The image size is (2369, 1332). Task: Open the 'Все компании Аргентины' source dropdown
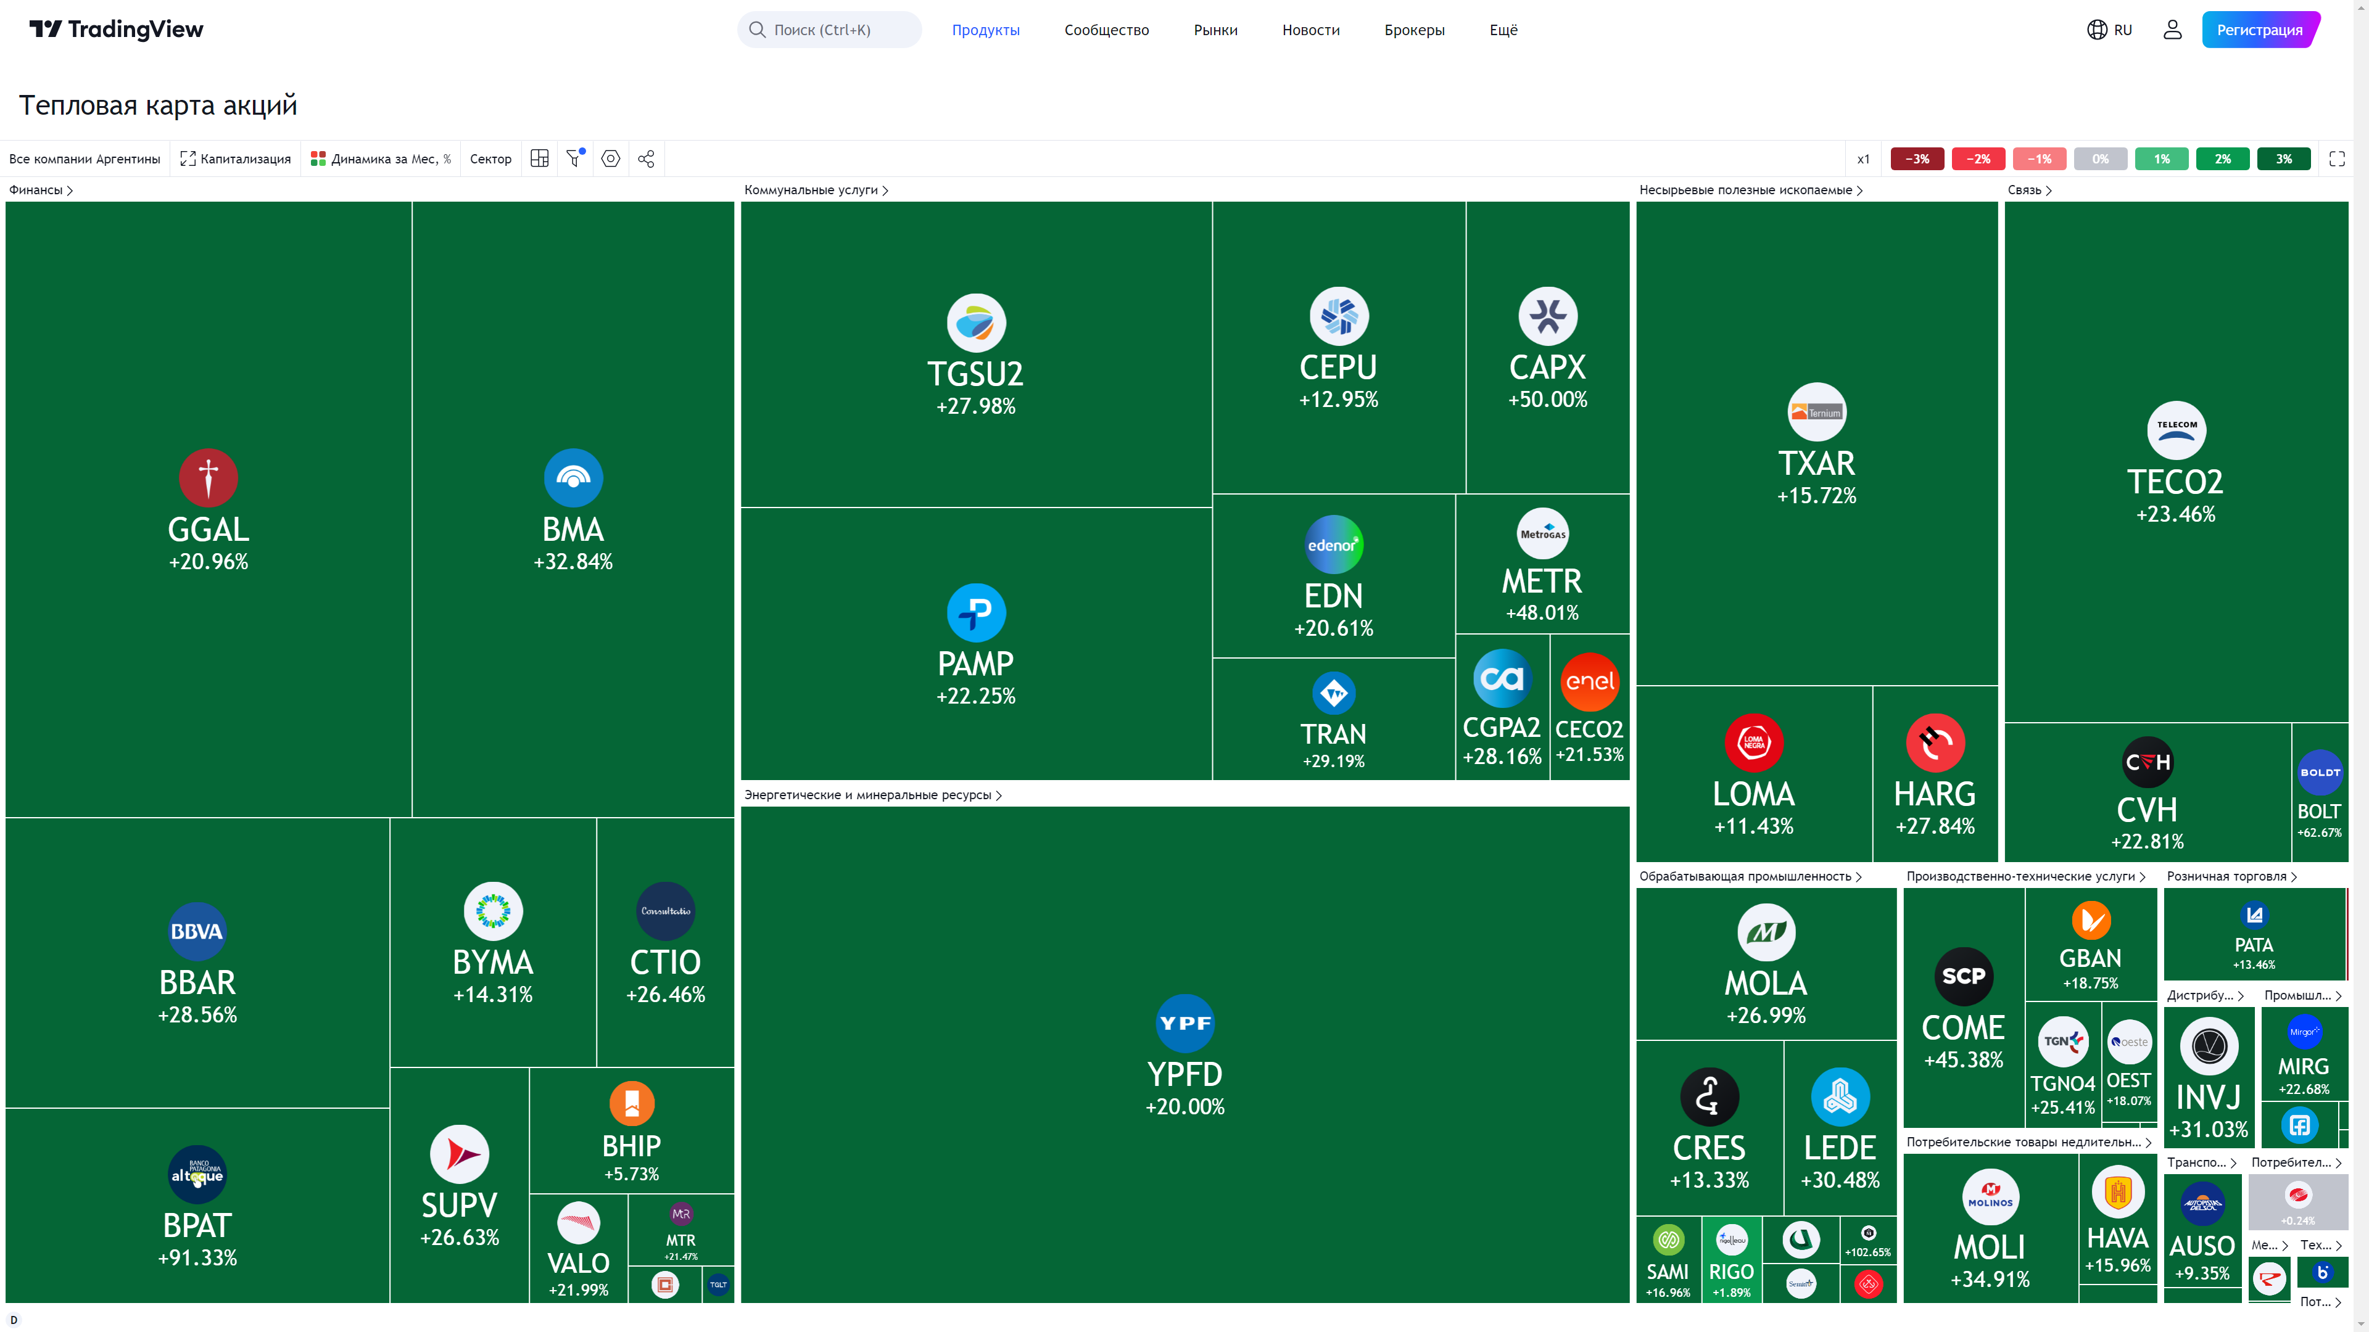(85, 159)
